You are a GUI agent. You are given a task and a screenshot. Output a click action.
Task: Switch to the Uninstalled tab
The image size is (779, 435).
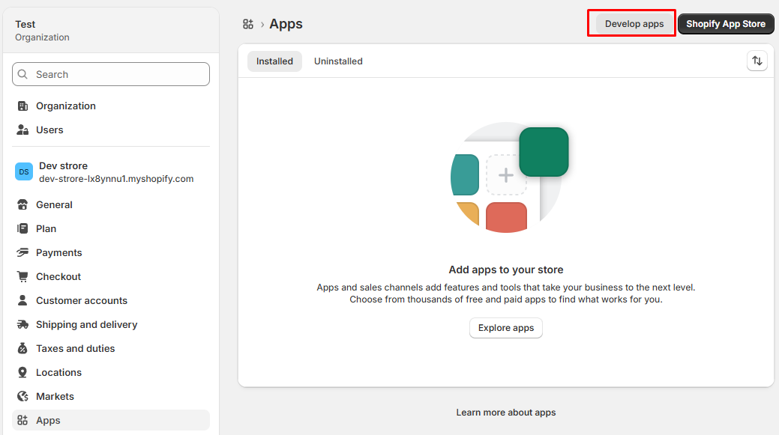[338, 61]
